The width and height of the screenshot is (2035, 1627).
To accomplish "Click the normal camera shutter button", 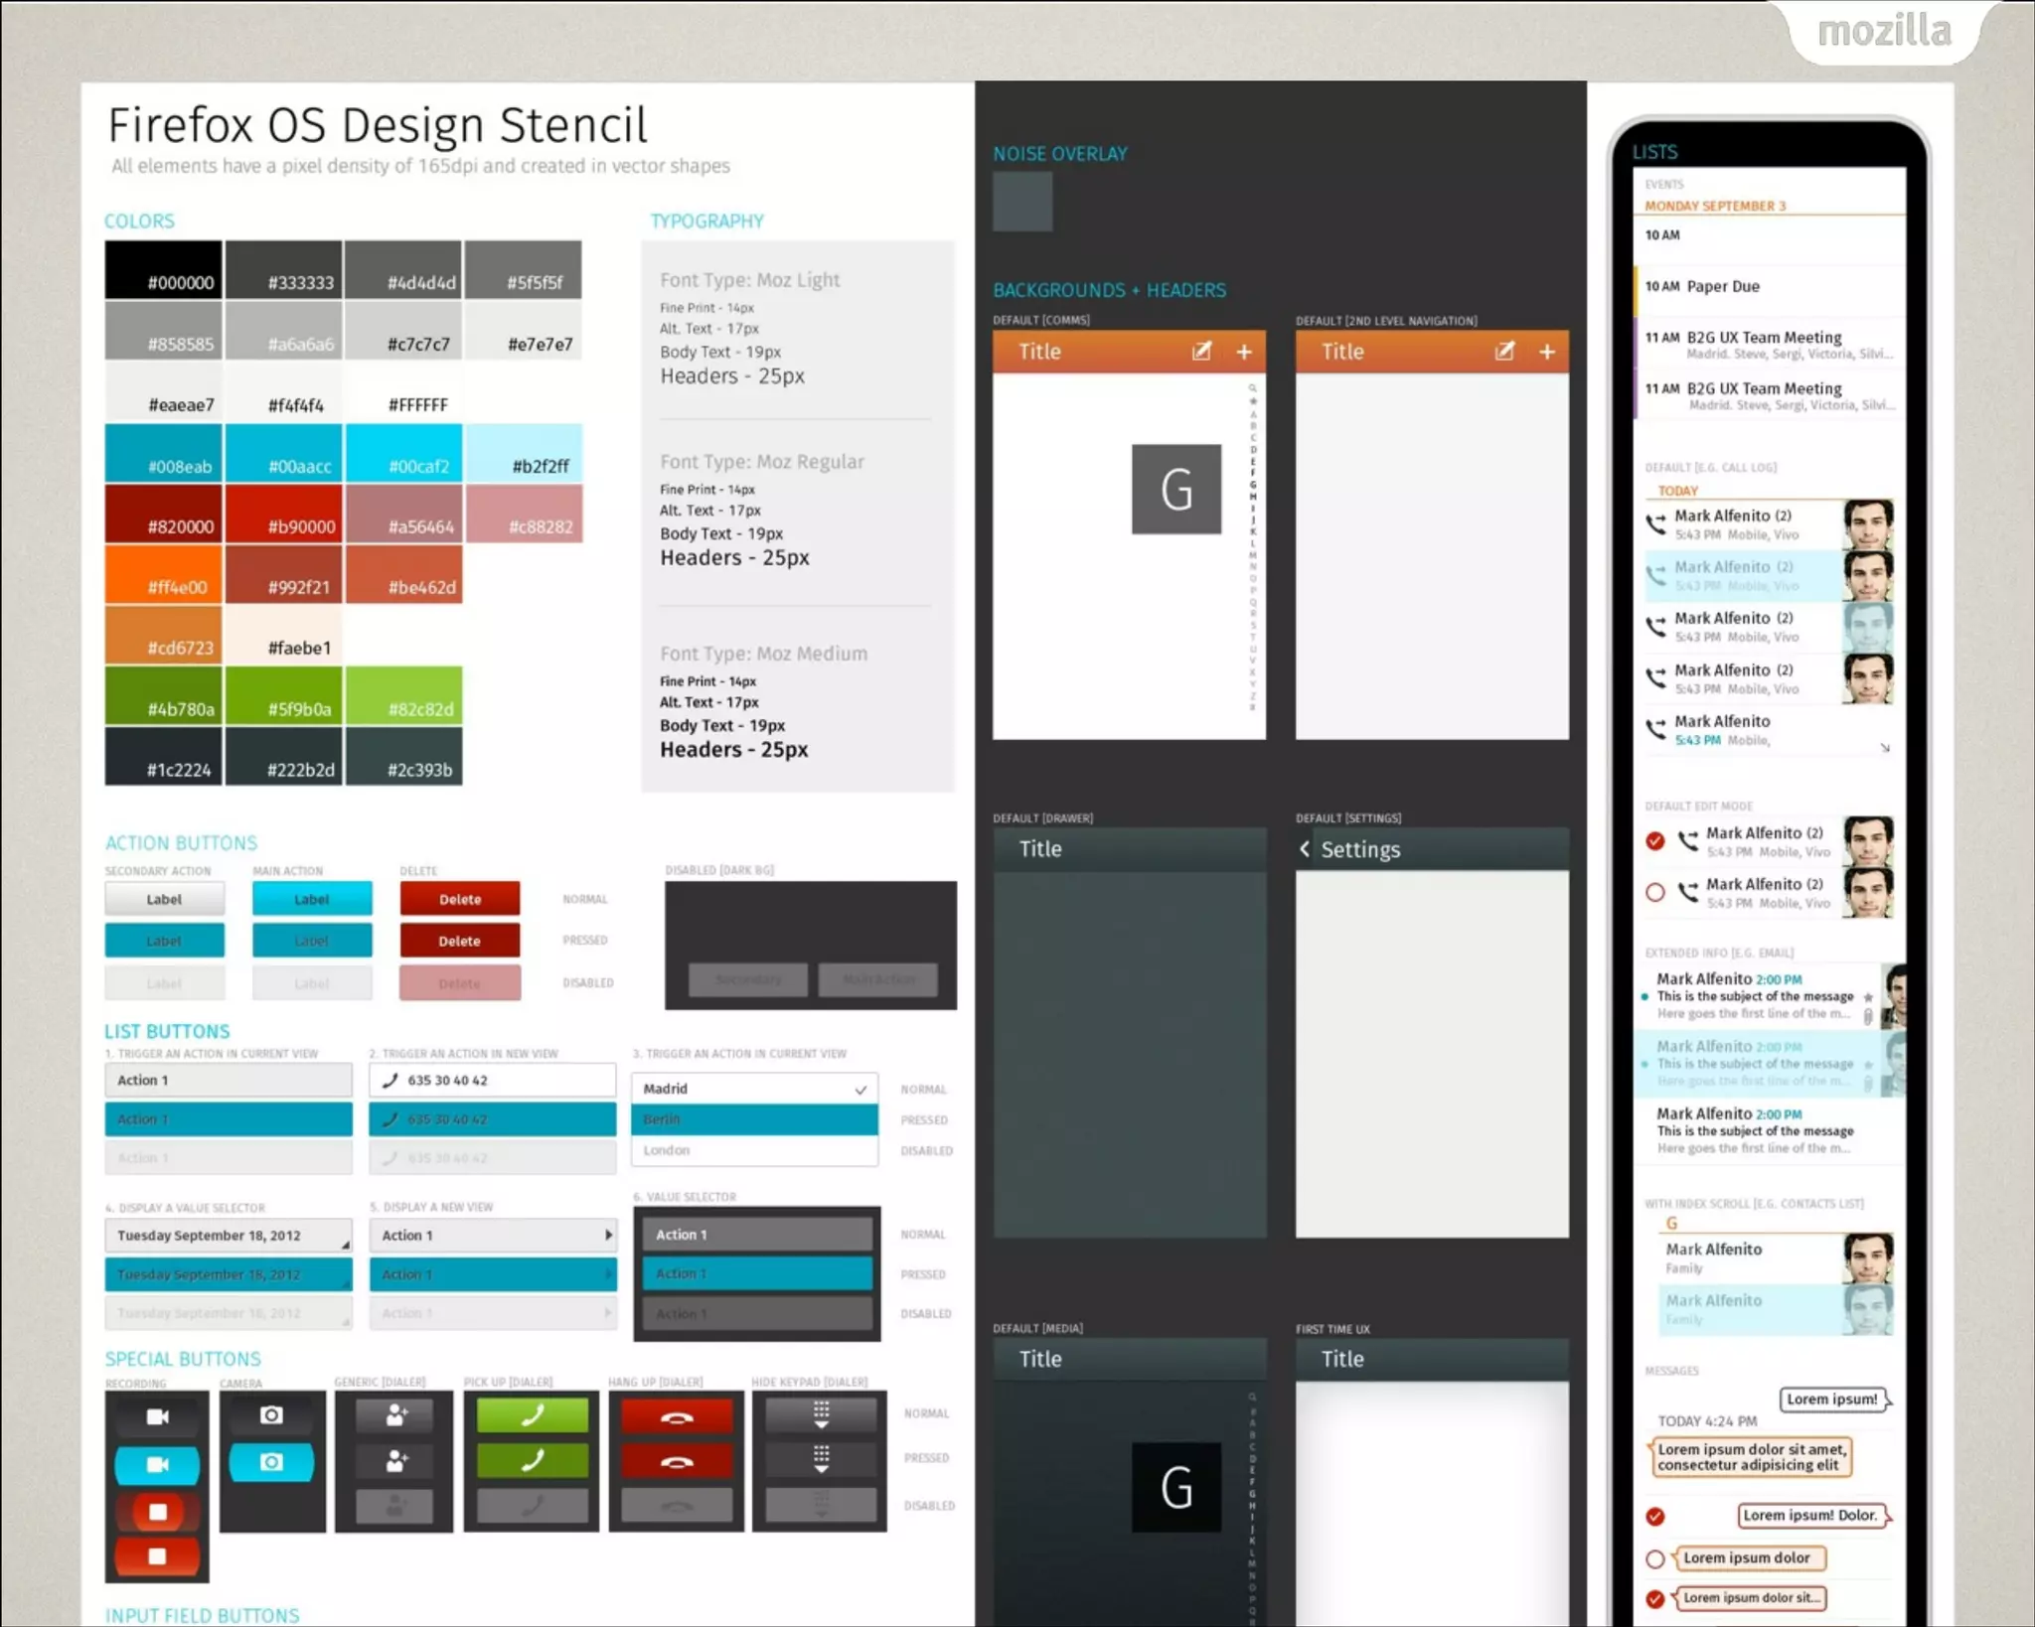I will [271, 1414].
